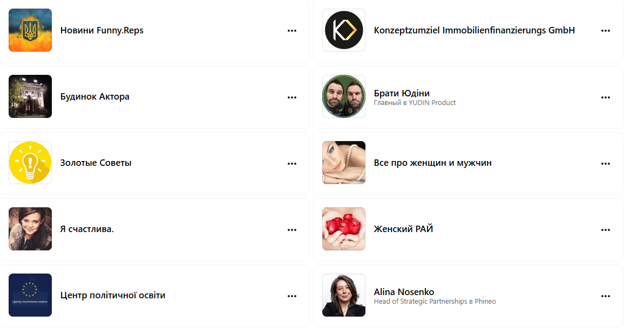Select Женский РАЙ roses thumbnail
The height and width of the screenshot is (329, 624).
(344, 229)
